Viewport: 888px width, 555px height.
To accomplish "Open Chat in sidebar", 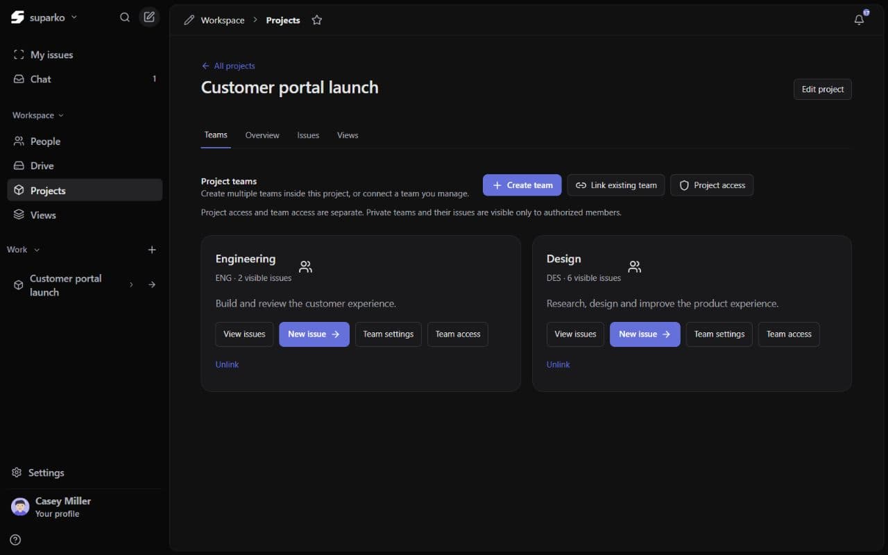I will (85, 79).
